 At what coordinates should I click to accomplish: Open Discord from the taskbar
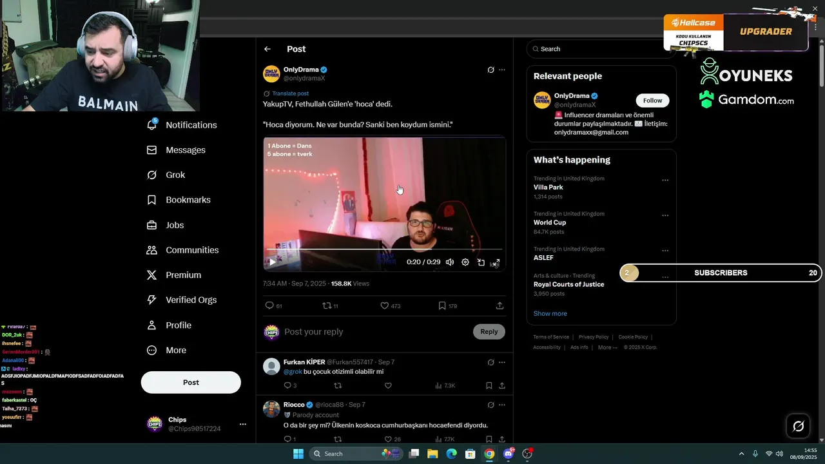(x=509, y=454)
